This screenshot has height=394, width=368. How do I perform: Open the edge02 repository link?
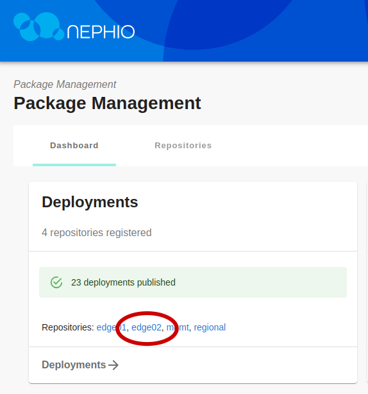[x=147, y=327]
